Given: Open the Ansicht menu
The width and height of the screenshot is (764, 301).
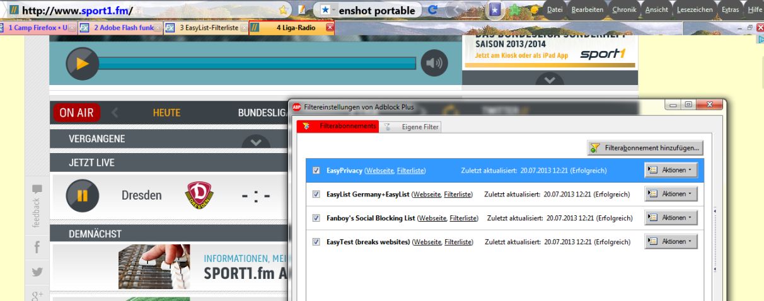Looking at the screenshot, I should 656,10.
